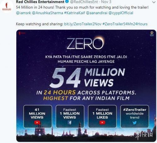Click the red logo in the poster corner
157x143 pixels.
click(x=22, y=33)
